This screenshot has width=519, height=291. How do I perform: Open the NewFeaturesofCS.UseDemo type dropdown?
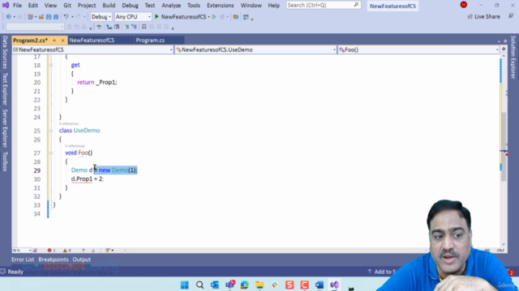[255, 50]
